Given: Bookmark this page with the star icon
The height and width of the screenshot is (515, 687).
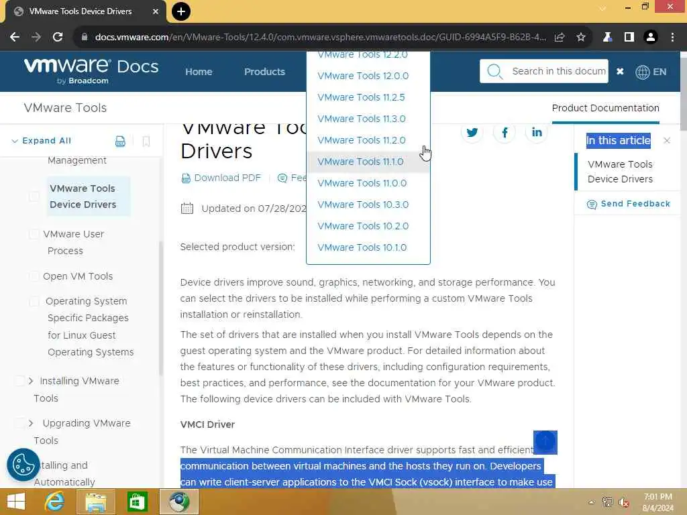Looking at the screenshot, I should (581, 38).
